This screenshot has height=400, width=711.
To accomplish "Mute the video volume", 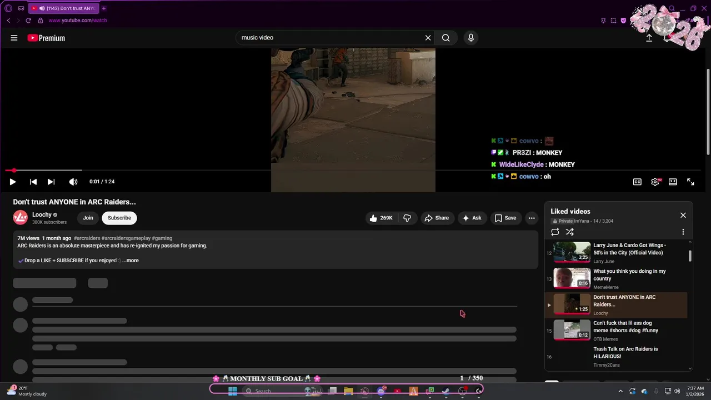I will point(73,182).
